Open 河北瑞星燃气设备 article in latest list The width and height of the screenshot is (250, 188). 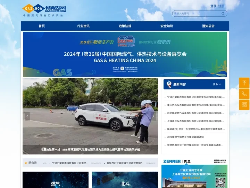pyautogui.click(x=195, y=113)
